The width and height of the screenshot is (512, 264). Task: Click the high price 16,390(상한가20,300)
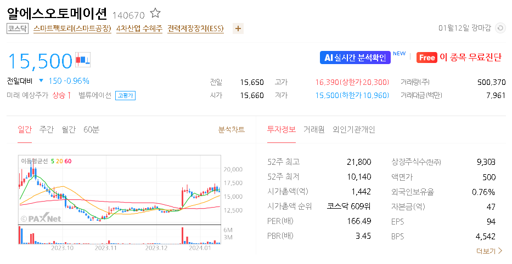(x=352, y=82)
